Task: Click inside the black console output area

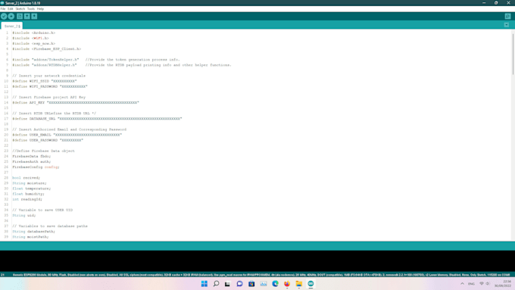Action: click(x=257, y=261)
